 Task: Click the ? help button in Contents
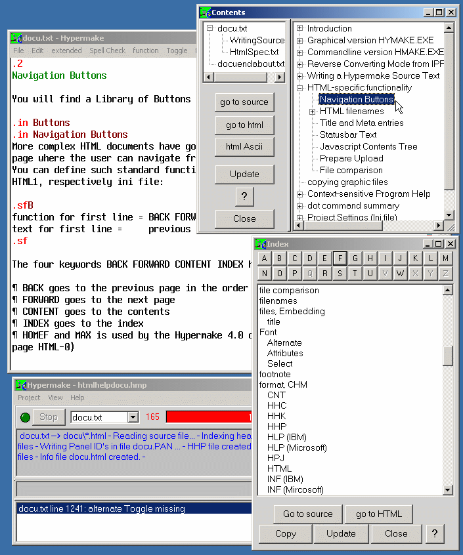[244, 196]
